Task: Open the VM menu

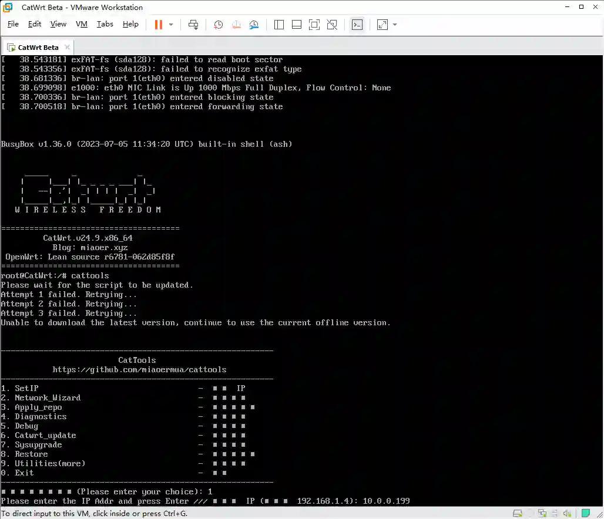Action: (82, 24)
